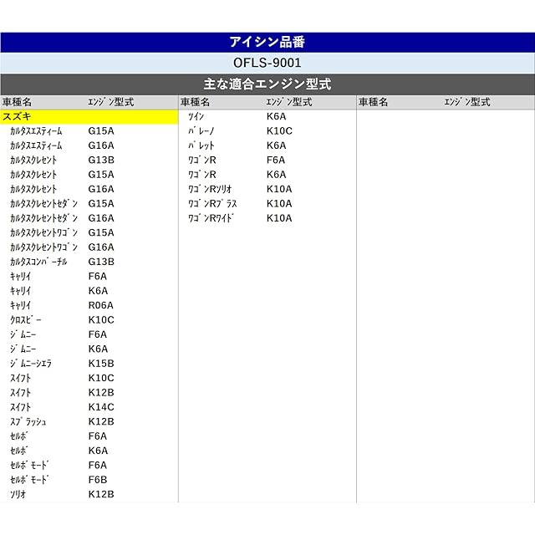This screenshot has width=535, height=535.
Task: Select K10C in the クロスビー row
Action: pyautogui.click(x=101, y=320)
